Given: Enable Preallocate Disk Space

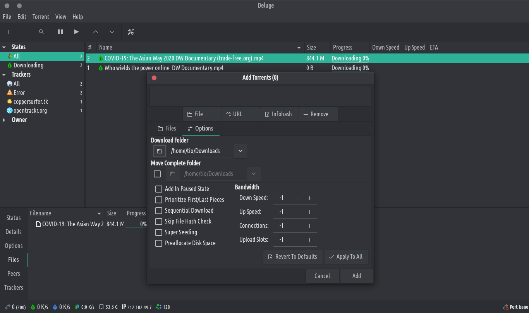Looking at the screenshot, I should click(158, 243).
